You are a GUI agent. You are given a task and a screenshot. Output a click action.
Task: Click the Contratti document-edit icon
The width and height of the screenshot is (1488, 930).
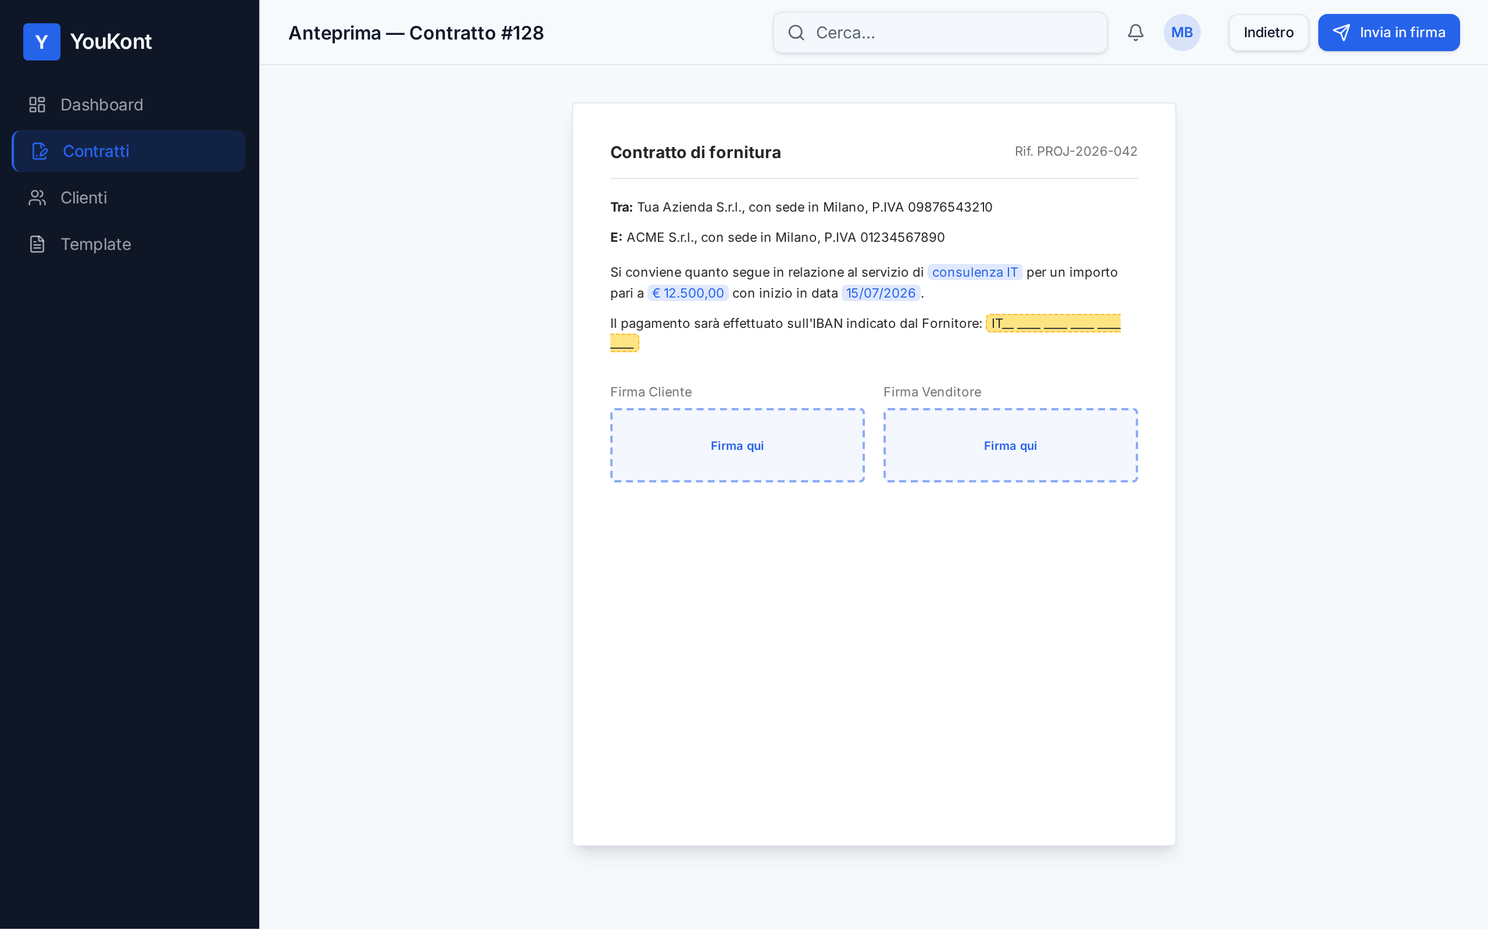pos(40,151)
